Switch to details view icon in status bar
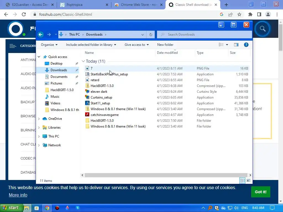Image resolution: width=283 pixels, height=212 pixels. (x=242, y=181)
